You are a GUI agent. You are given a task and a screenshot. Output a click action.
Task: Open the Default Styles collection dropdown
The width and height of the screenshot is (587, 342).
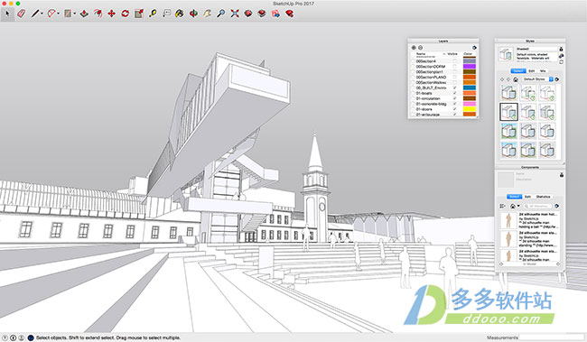point(537,79)
